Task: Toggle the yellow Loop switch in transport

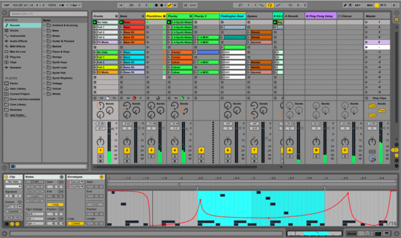Action: click(x=270, y=5)
